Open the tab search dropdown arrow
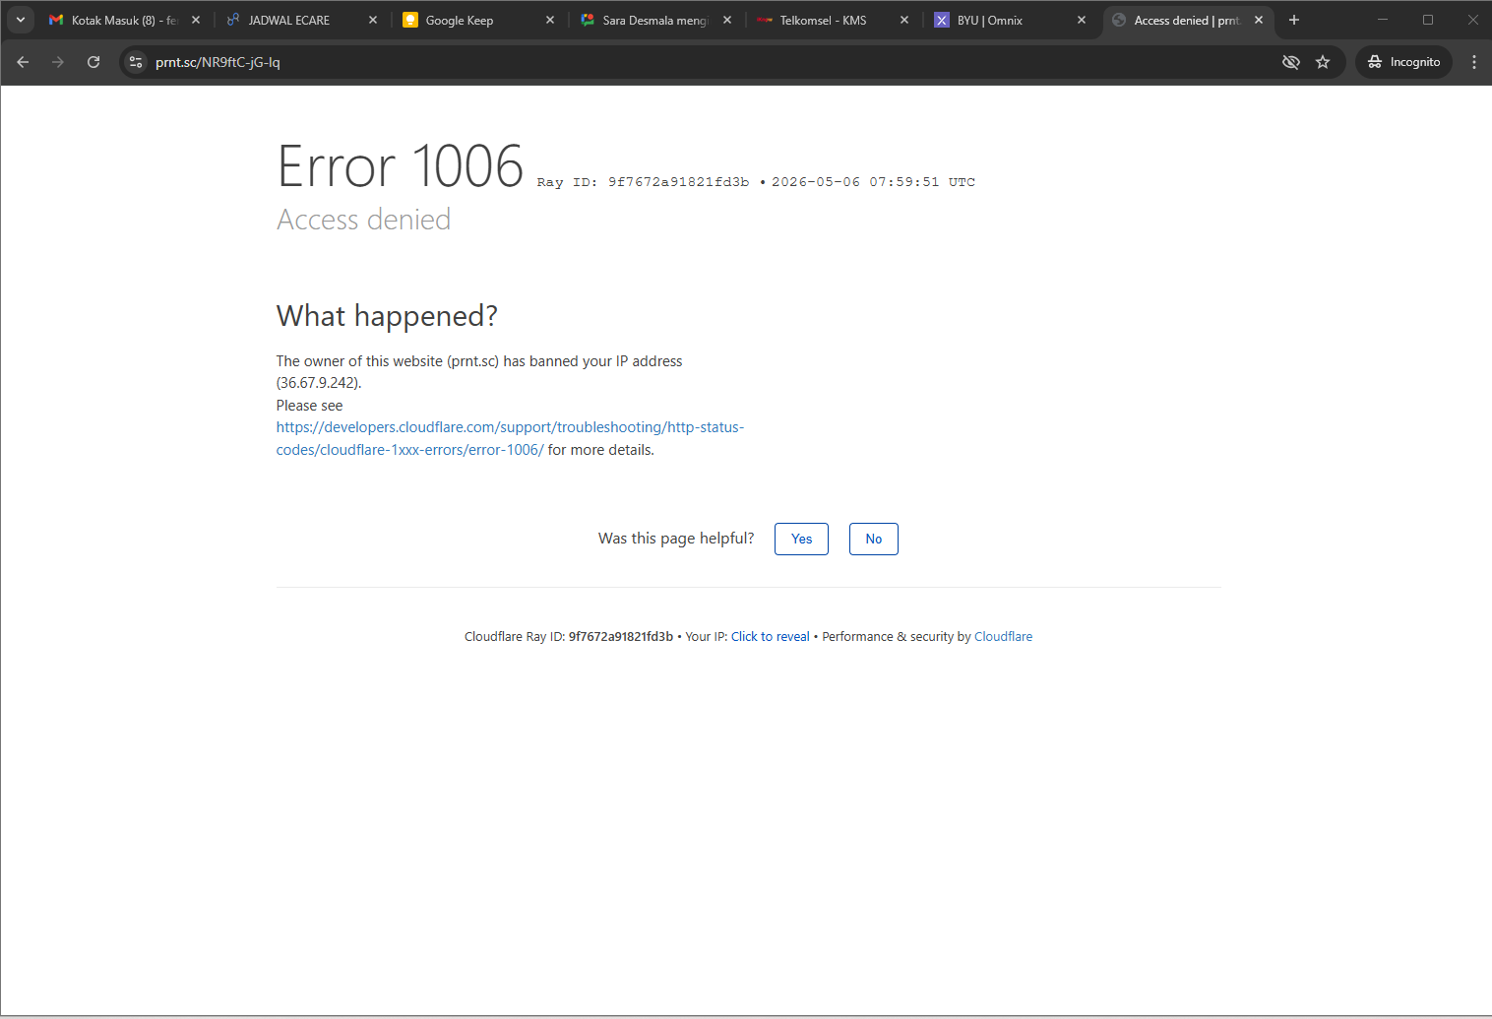 [21, 20]
